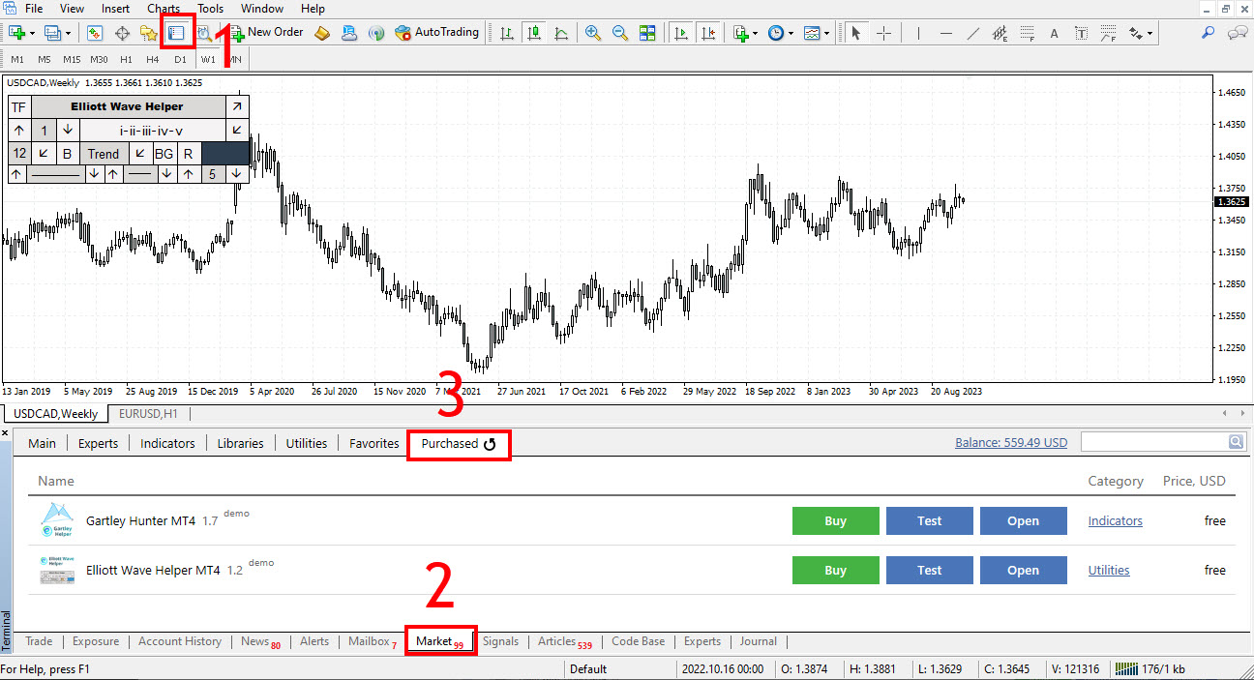Switch chart to bar chart style
This screenshot has width=1254, height=680.
(506, 33)
